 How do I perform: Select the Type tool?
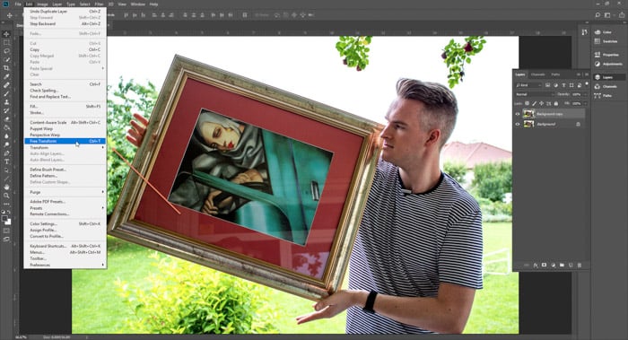click(6, 161)
